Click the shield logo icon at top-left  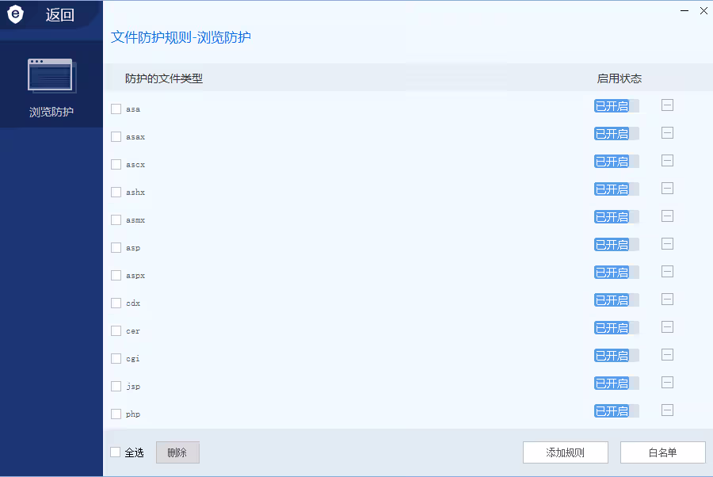16,14
